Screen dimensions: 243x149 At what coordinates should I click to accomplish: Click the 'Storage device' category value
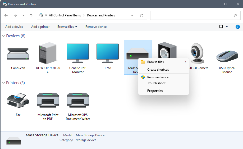tap(86, 140)
